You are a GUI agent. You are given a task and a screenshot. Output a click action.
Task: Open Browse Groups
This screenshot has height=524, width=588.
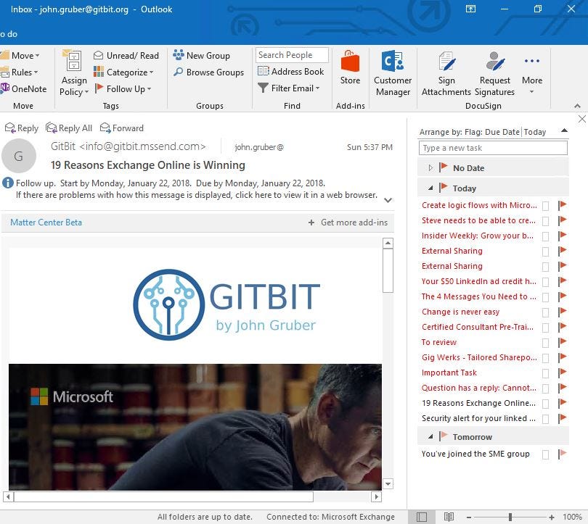[208, 72]
